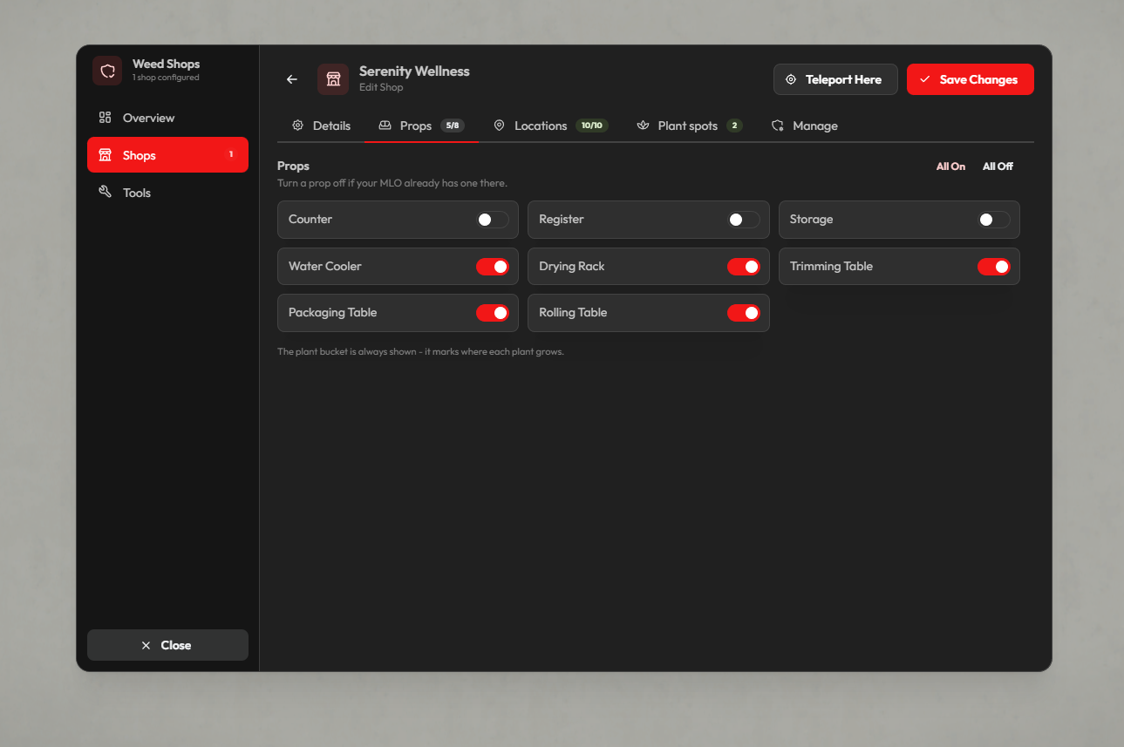Viewport: 1124px width, 747px height.
Task: Click the checkmark icon in Save Changes
Action: pyautogui.click(x=925, y=79)
